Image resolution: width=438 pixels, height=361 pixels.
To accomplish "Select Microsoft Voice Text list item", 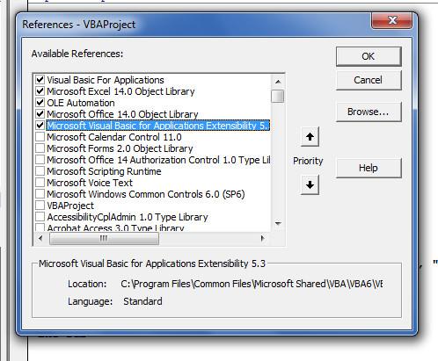I will 90,183.
